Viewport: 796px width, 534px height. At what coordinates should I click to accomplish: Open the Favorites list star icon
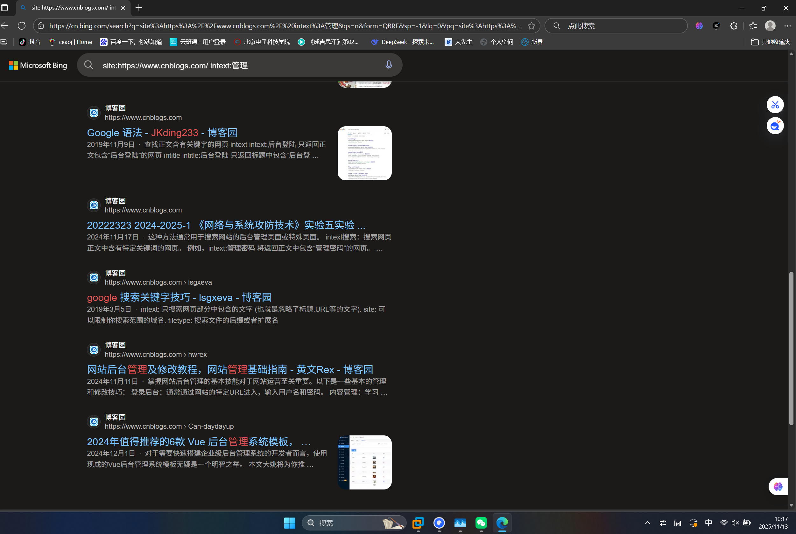tap(752, 25)
